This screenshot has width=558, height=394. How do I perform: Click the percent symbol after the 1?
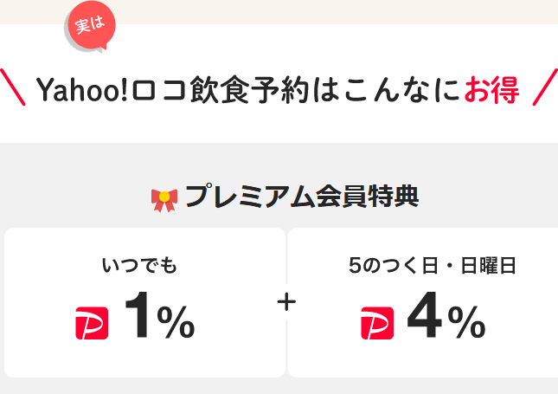[176, 322]
